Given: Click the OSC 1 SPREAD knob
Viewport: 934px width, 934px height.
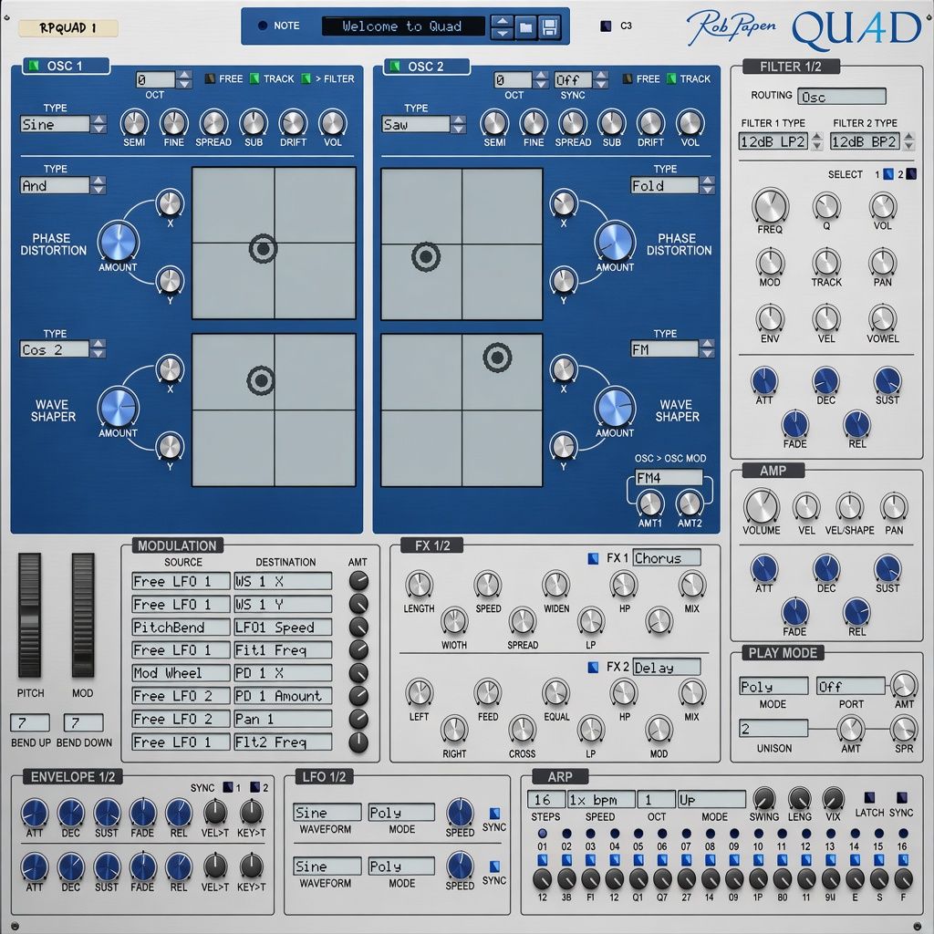Looking at the screenshot, I should (x=213, y=123).
